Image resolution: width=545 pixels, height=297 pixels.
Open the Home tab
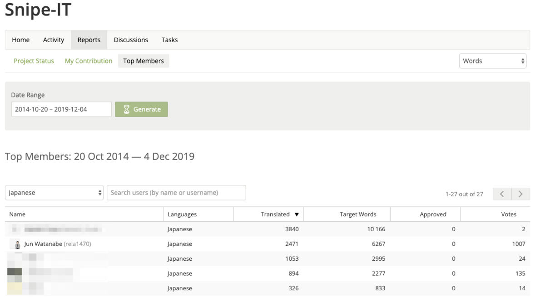click(x=21, y=40)
